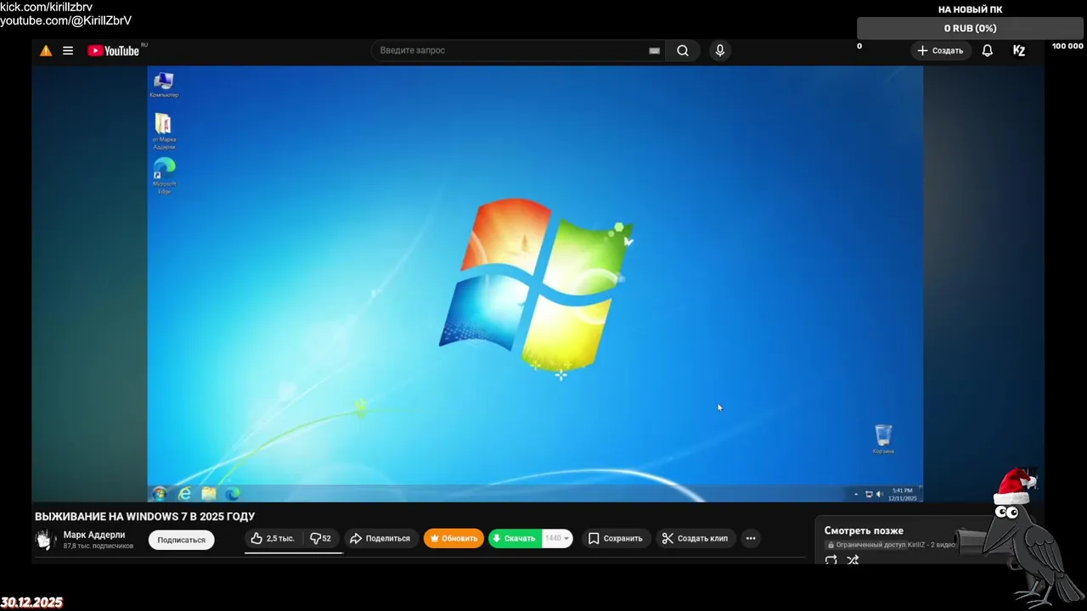The height and width of the screenshot is (611, 1087).
Task: Click the Internet Explorer taskbar icon in video
Action: point(184,493)
